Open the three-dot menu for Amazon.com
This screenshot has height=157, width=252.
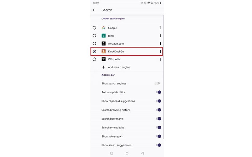(160, 44)
